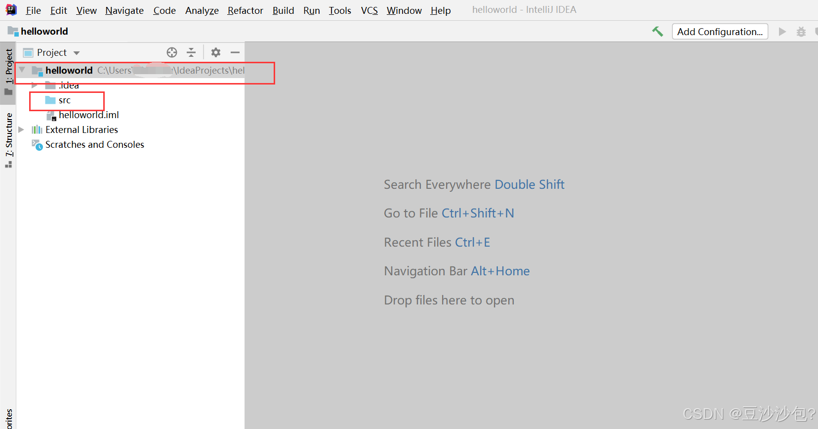Click 'Recent Files Ctrl+E' hint text

tap(437, 242)
